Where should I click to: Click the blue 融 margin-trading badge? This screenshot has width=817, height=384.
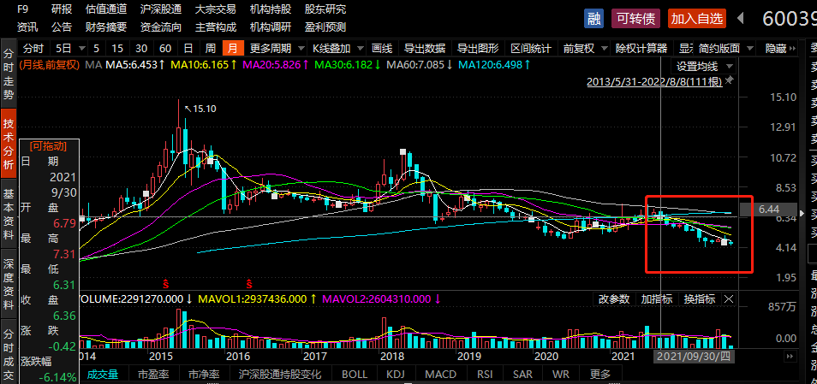coord(593,18)
